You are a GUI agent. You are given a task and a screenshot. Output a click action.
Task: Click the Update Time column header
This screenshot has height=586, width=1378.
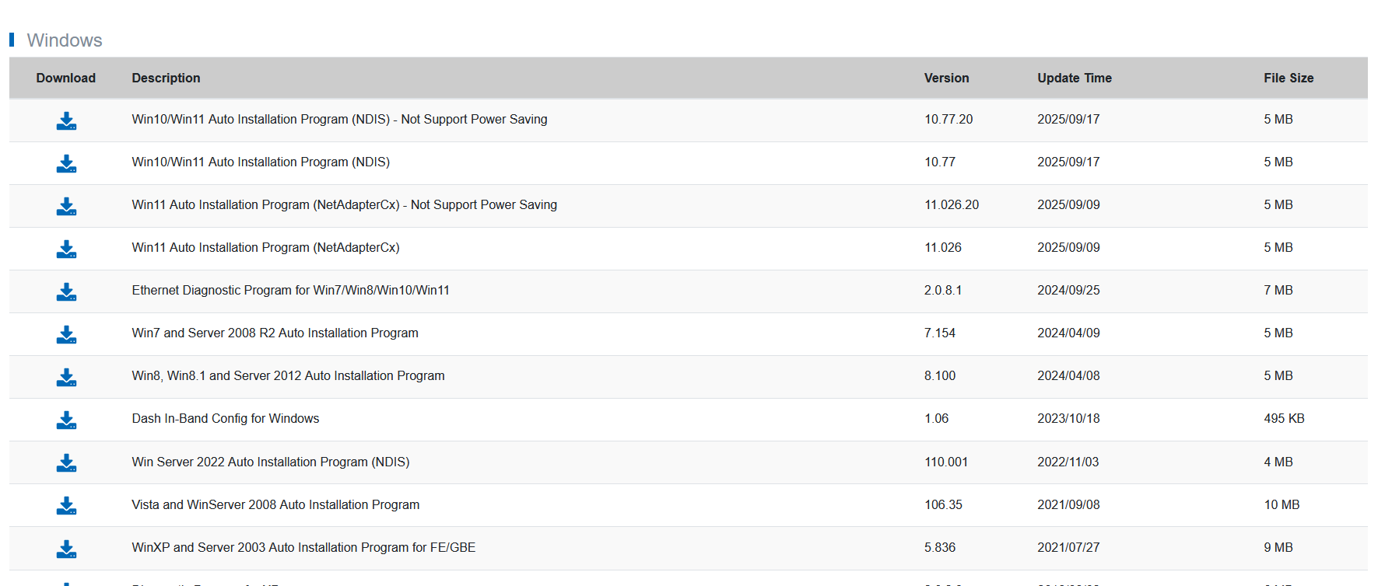click(1074, 78)
